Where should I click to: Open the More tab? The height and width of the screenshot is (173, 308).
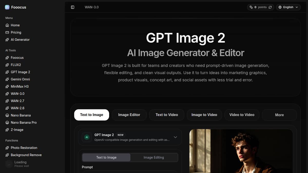pos(279,115)
